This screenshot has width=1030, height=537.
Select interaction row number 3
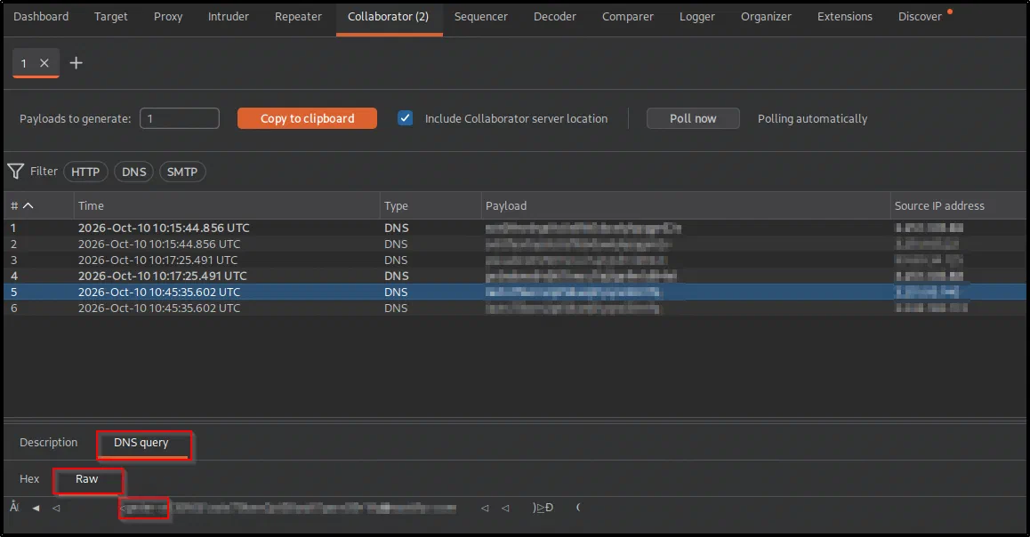515,260
